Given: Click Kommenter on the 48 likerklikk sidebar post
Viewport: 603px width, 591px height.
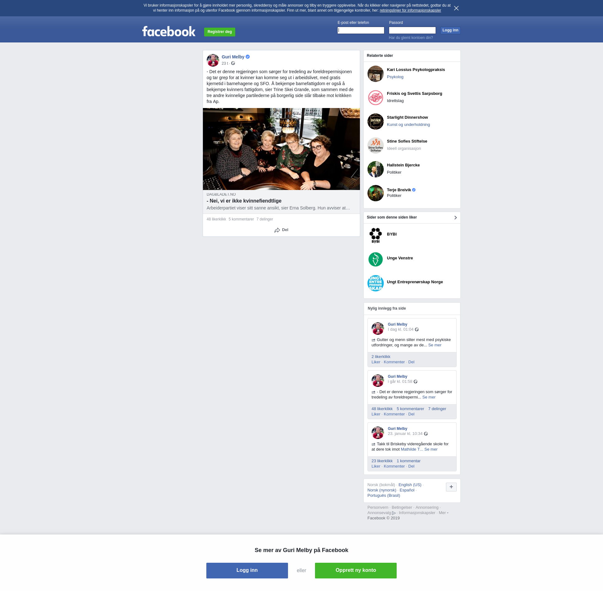Looking at the screenshot, I should click(x=394, y=414).
